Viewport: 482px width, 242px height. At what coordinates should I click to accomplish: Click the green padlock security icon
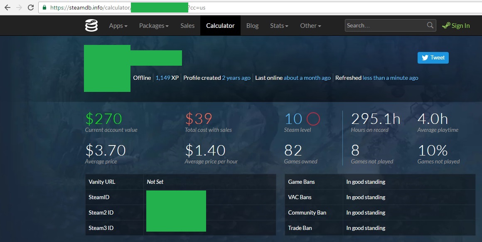44,7
